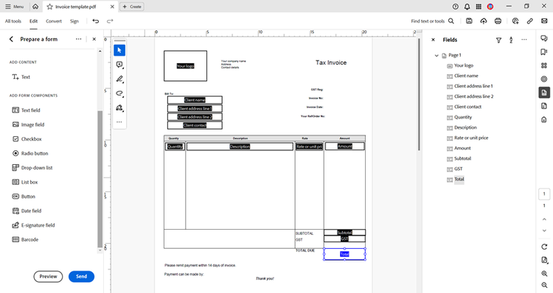Undo the last action
Screen dimensions: 553x293
click(96, 21)
